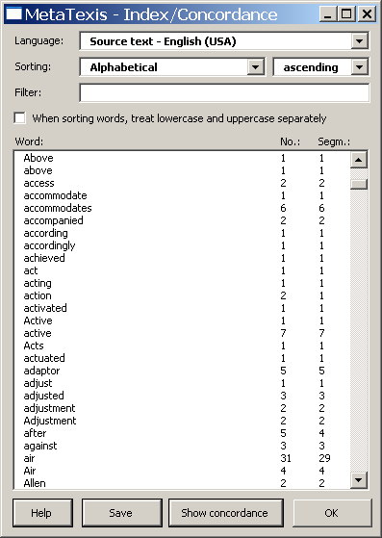Click the MetaTexis title bar icon

[x=14, y=14]
